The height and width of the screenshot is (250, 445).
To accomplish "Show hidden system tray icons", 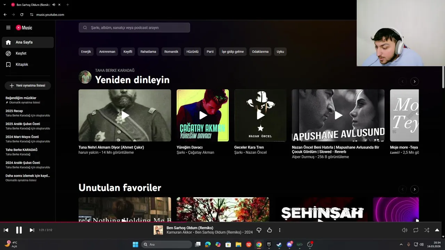I will tap(401, 244).
